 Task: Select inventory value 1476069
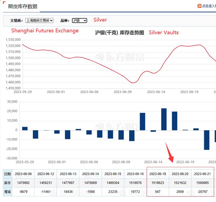[91, 183]
